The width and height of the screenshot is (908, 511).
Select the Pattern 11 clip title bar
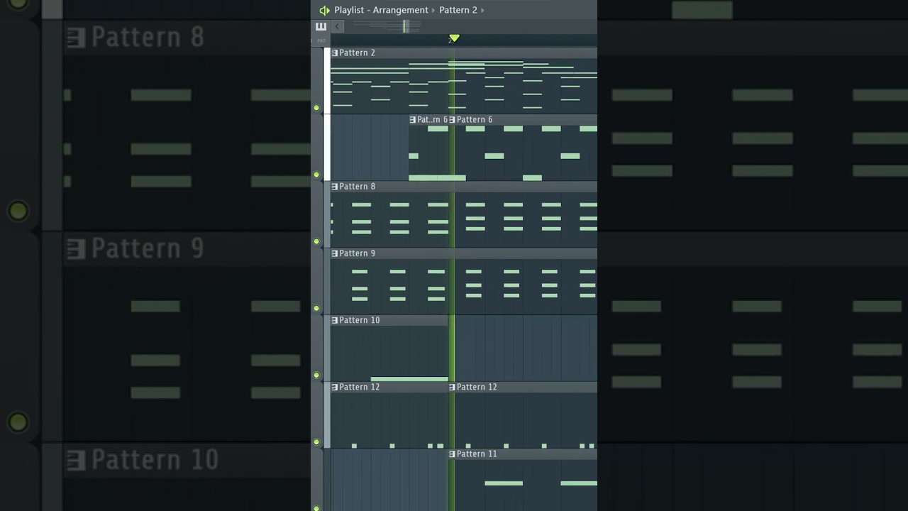523,454
